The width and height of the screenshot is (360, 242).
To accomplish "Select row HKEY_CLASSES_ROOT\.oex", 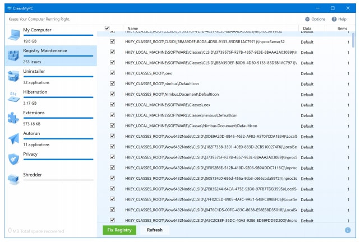I will 225,73.
